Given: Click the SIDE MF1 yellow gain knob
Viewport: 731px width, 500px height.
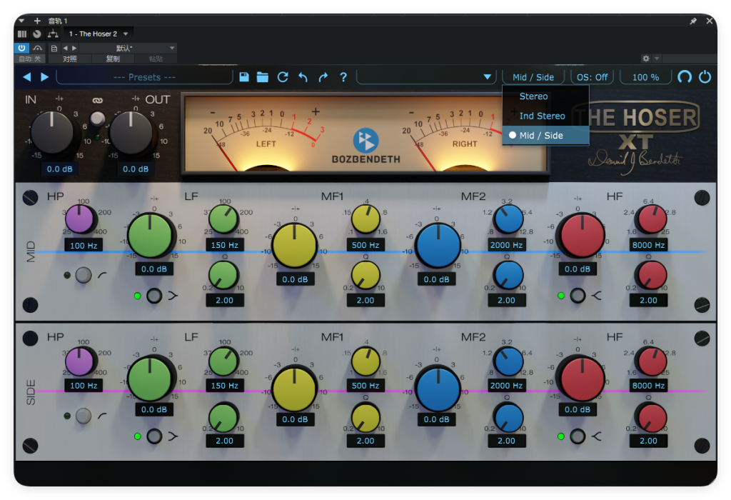Looking at the screenshot, I should pos(295,389).
